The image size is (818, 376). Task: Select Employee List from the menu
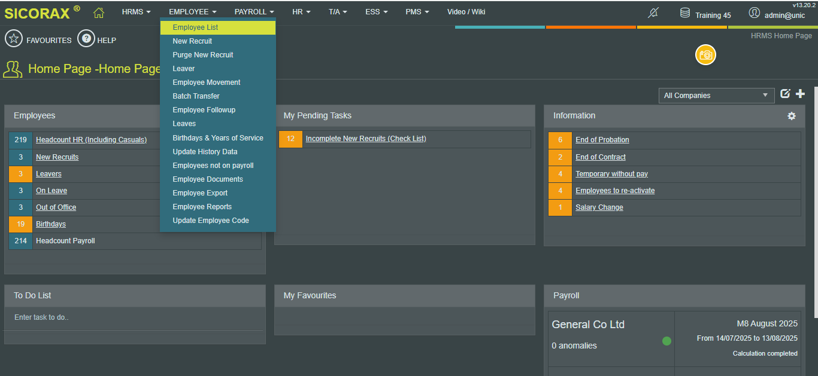(x=195, y=27)
